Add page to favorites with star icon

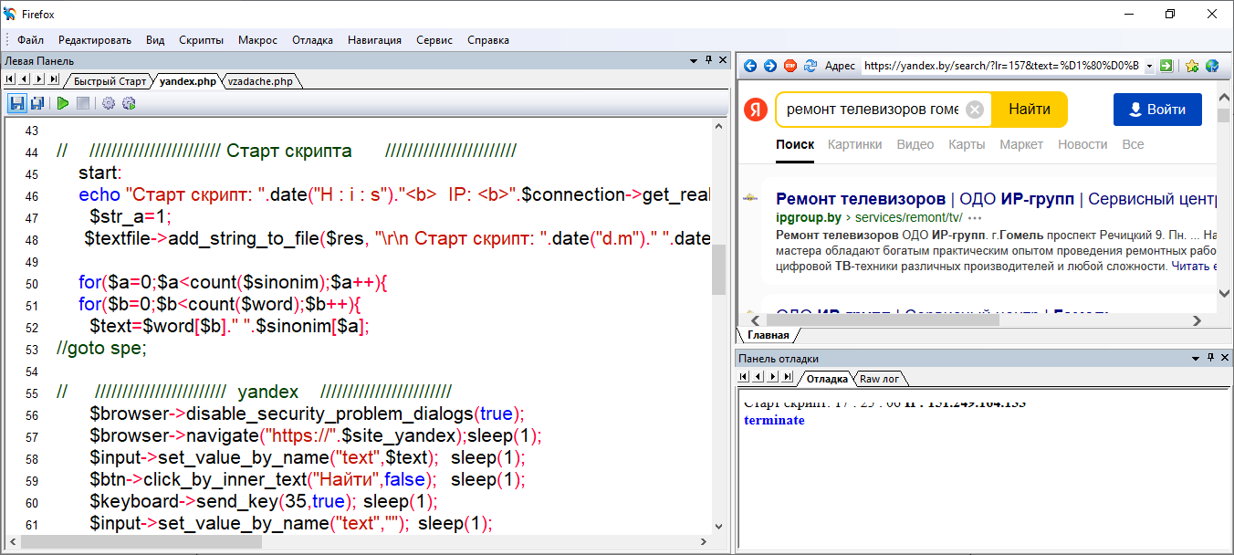[x=1192, y=66]
